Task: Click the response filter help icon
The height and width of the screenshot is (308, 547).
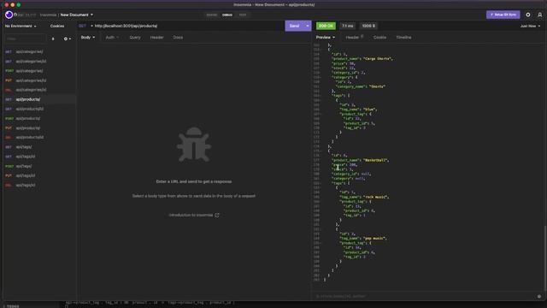Action: (x=539, y=296)
